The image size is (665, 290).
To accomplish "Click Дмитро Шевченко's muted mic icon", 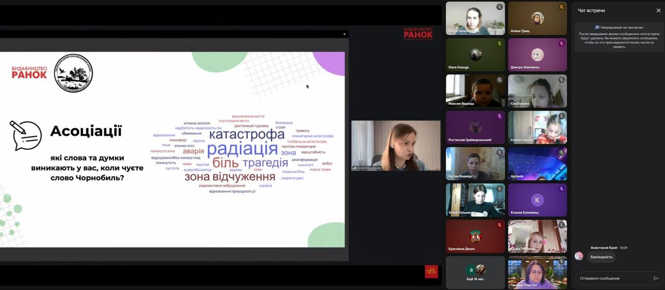I will click(561, 44).
